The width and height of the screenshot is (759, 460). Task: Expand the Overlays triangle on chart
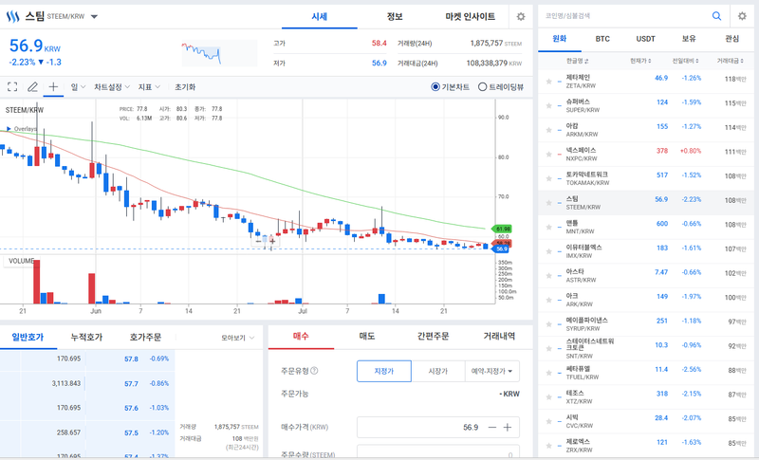pos(9,129)
